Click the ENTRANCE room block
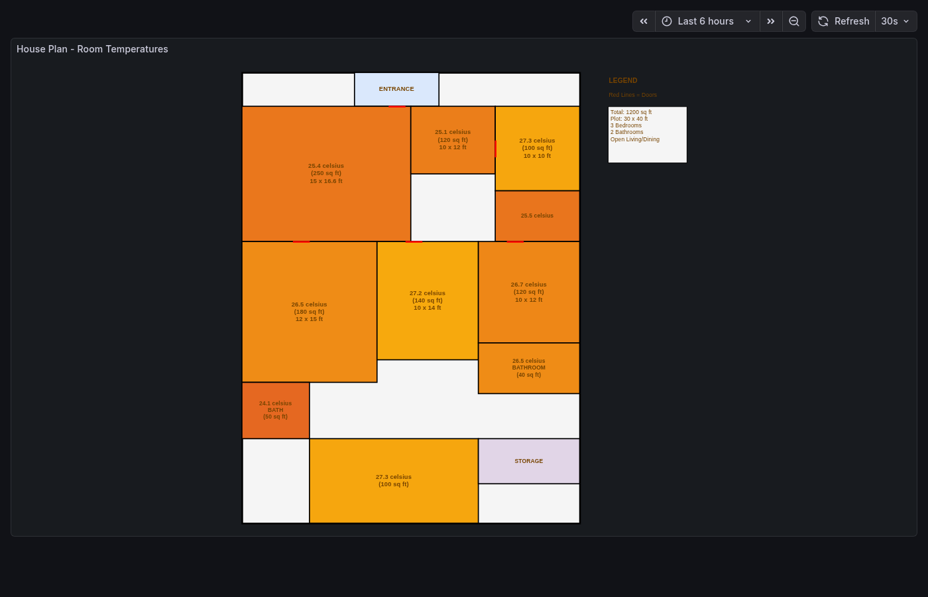 coord(396,89)
